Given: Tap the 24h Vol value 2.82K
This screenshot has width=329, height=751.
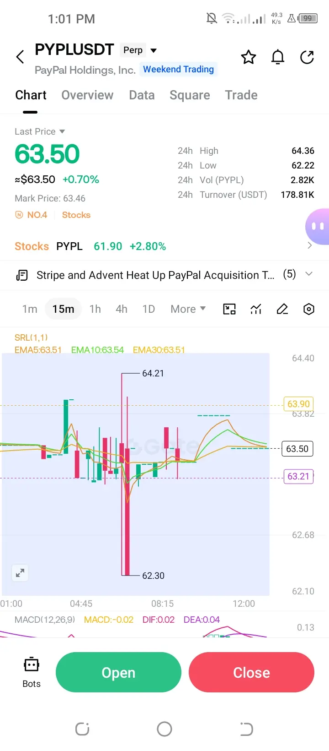Looking at the screenshot, I should (302, 180).
